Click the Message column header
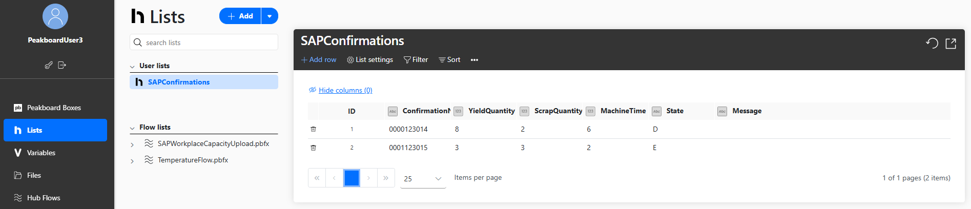This screenshot has width=971, height=209. point(833,111)
